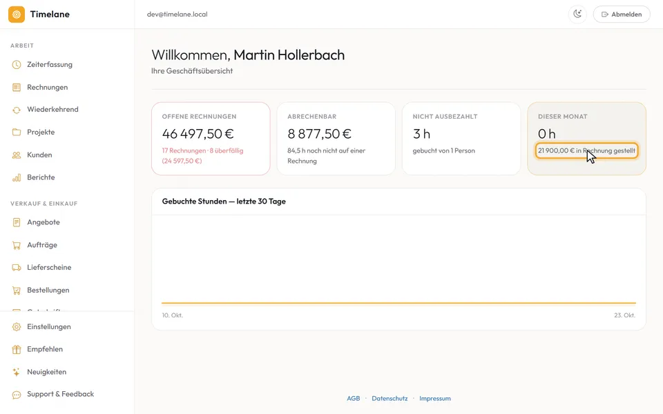Click the Dieser Monat card heading
Image resolution: width=663 pixels, height=414 pixels.
562,117
